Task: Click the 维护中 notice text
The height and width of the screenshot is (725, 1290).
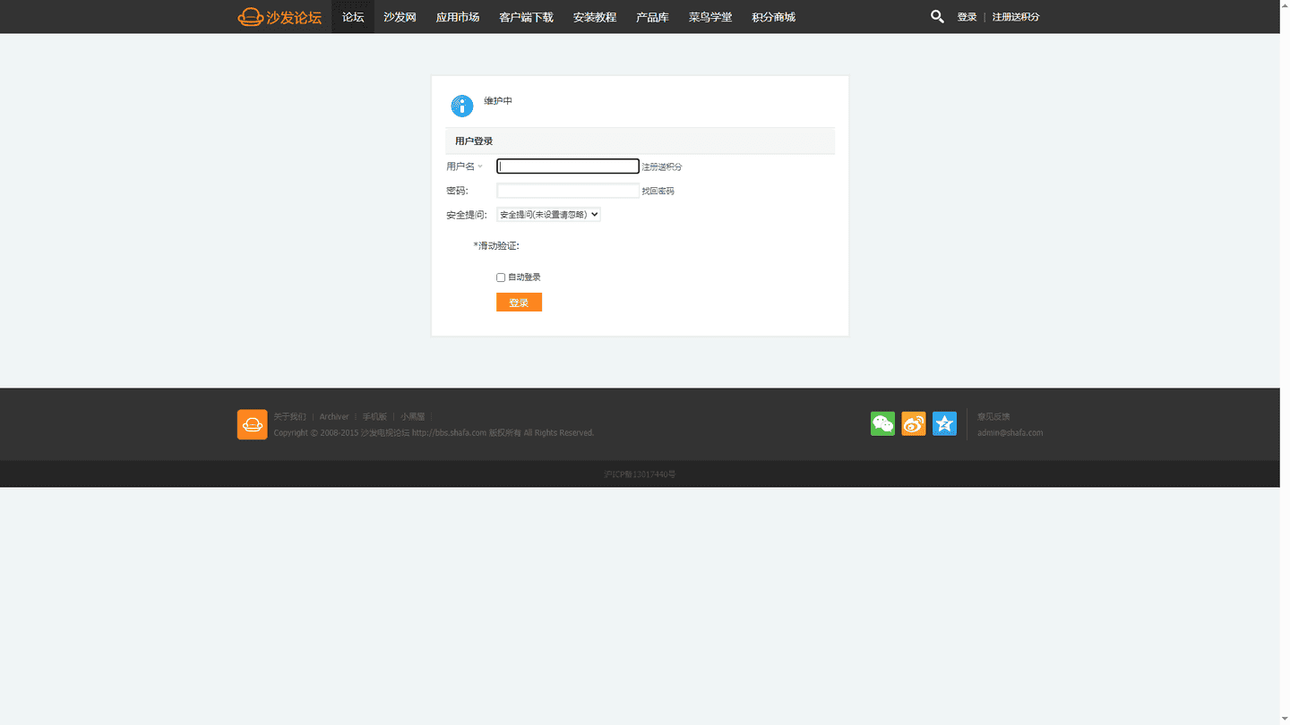Action: tap(498, 101)
